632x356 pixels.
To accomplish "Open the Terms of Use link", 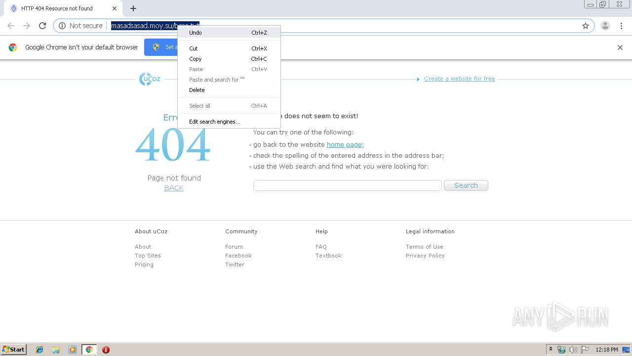I will 425,247.
